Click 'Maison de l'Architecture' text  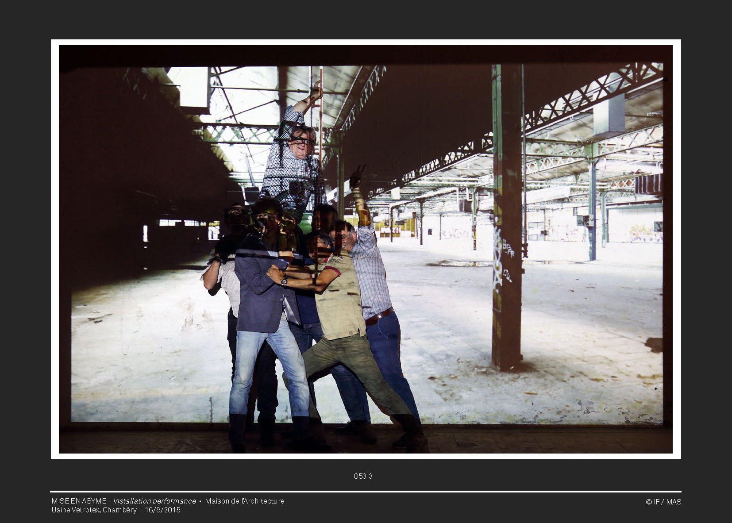[245, 501]
